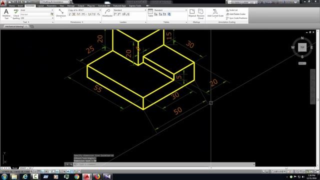Select the Multileader tool
Screen dimensions: 320x180
click(107, 13)
